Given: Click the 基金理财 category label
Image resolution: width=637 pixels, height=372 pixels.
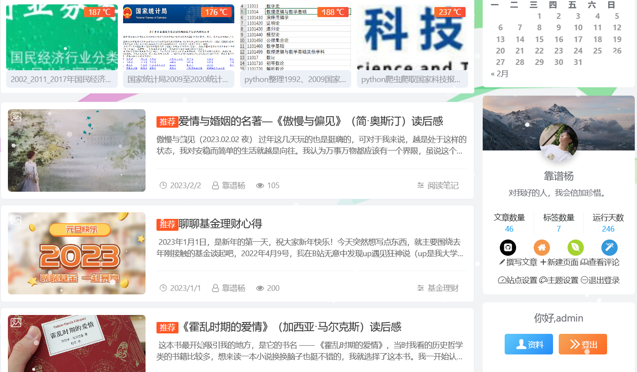Looking at the screenshot, I should (x=443, y=288).
